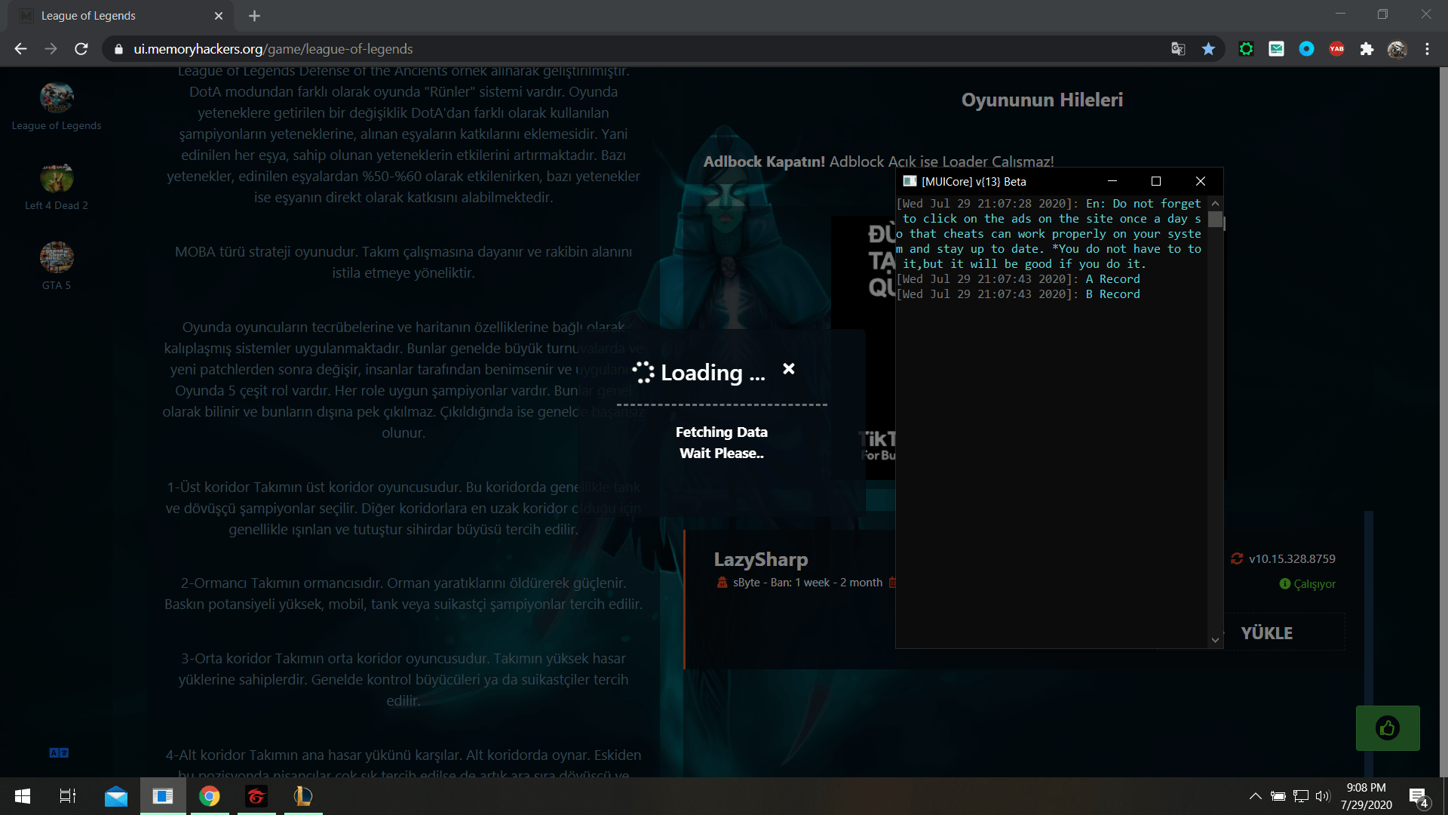Click the 'Adlbock Kapatın!' warning text
Viewport: 1448px width, 815px height.
pos(764,161)
